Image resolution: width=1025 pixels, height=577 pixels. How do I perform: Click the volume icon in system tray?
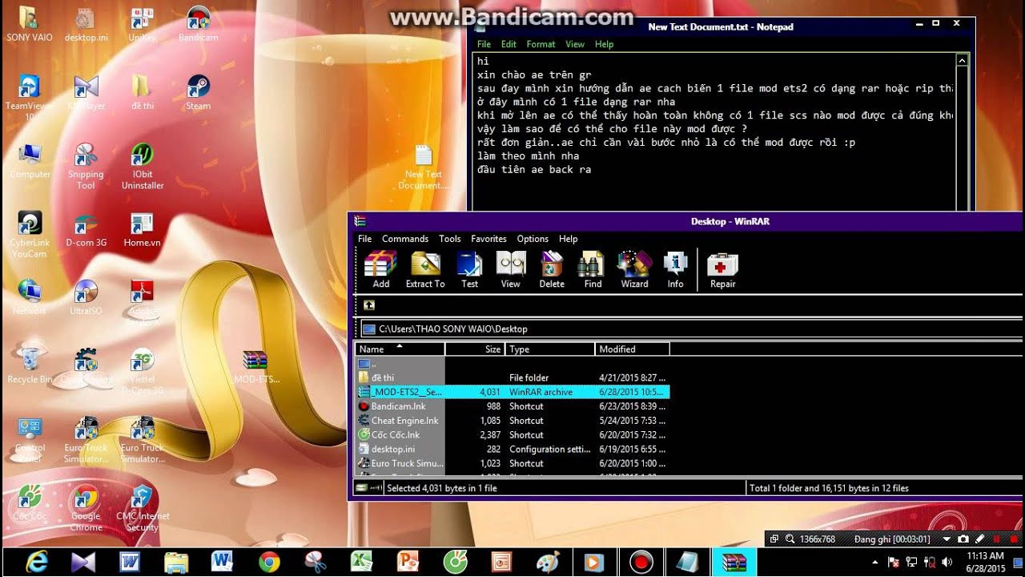point(947,562)
